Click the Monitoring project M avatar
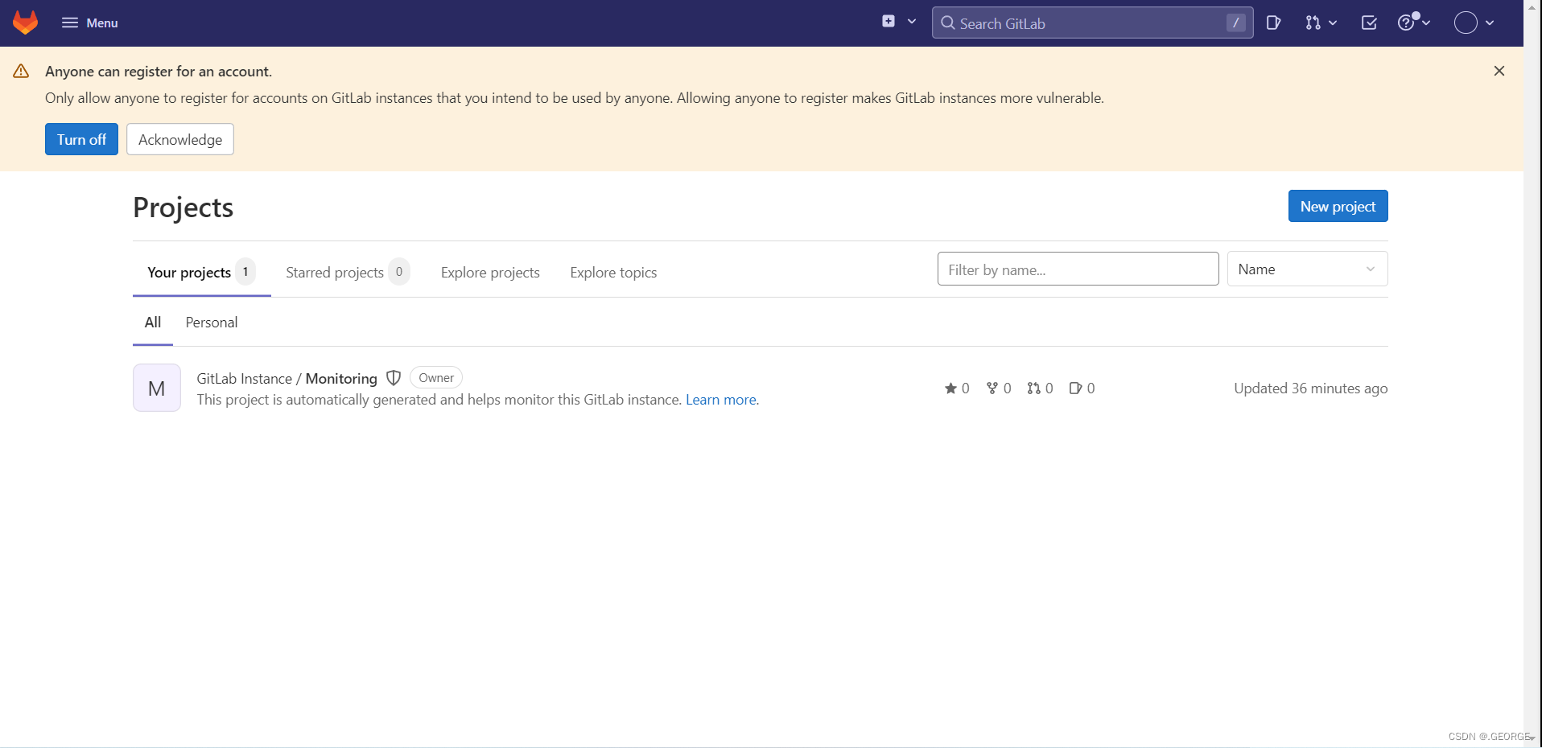This screenshot has height=748, width=1542. click(157, 388)
